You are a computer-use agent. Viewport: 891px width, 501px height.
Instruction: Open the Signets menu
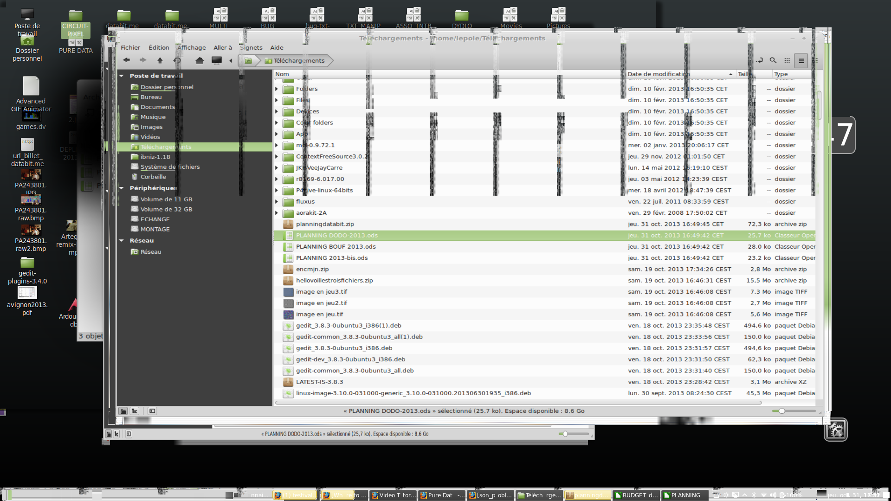[x=251, y=48]
